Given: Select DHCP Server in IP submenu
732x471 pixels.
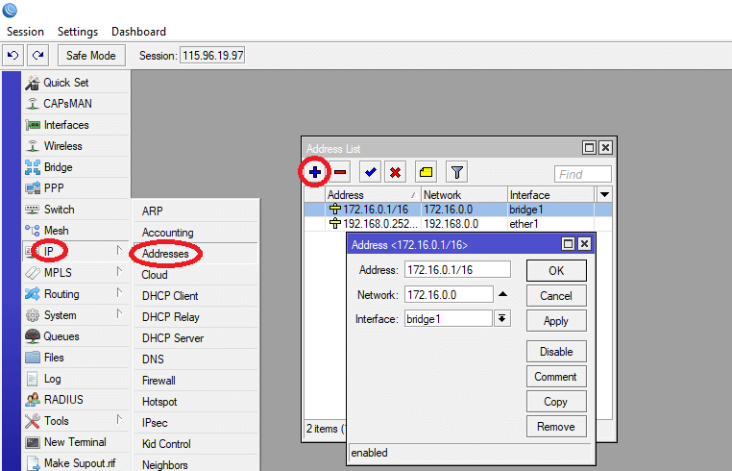Looking at the screenshot, I should click(x=196, y=337).
